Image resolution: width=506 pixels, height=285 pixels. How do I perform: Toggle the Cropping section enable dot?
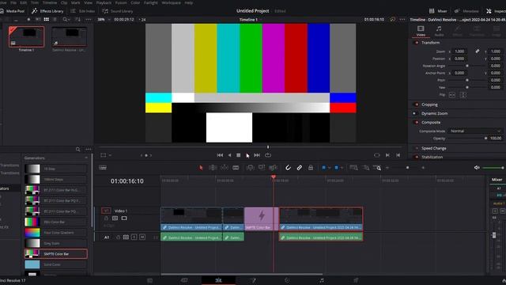pos(417,104)
